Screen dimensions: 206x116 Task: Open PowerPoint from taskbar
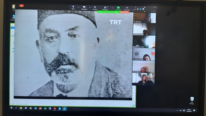40,108
